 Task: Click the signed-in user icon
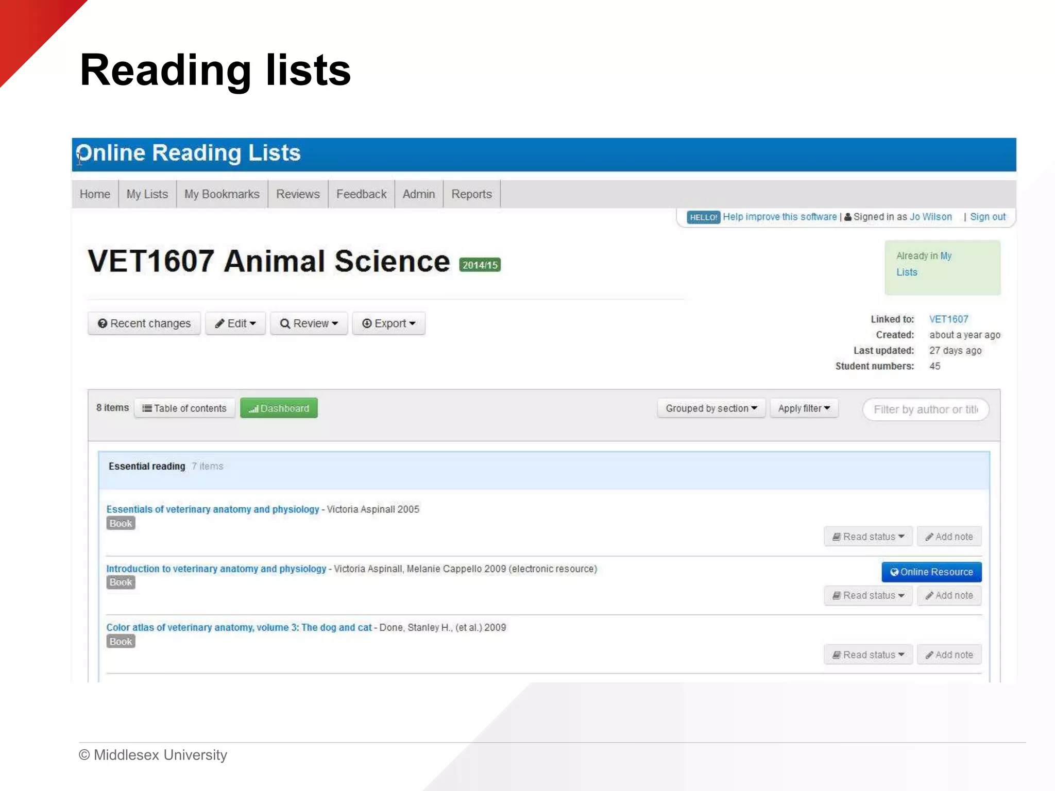[847, 217]
